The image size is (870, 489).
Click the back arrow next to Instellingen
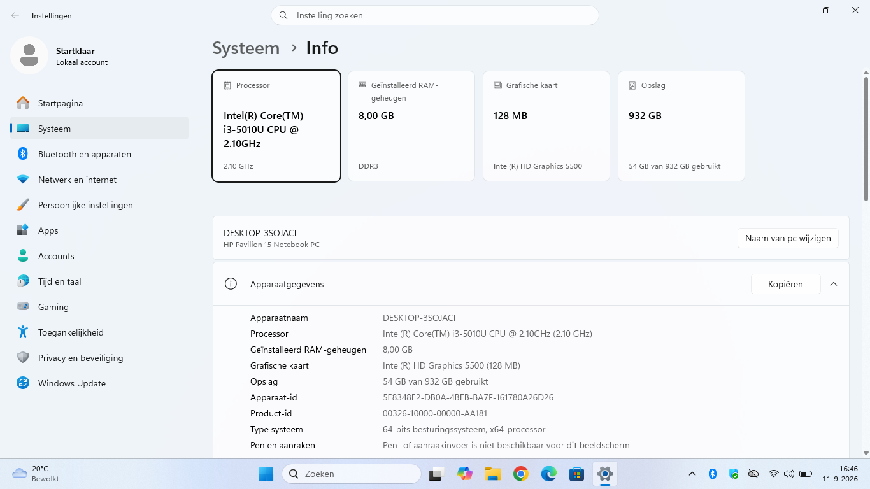15,15
